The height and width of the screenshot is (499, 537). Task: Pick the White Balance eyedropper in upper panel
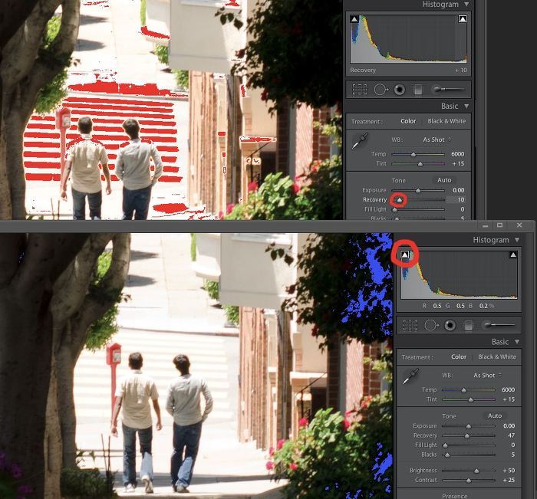(360, 141)
